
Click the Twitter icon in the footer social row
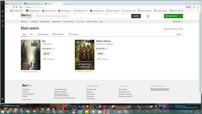[x=163, y=89]
